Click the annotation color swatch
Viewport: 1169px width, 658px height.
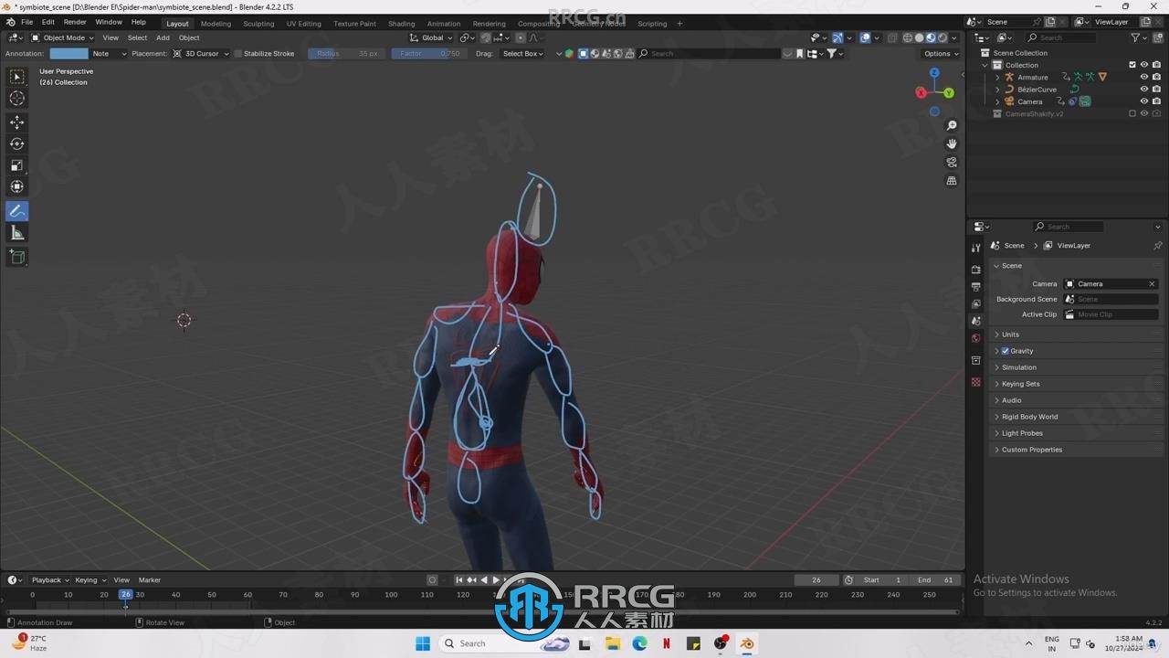68,54
